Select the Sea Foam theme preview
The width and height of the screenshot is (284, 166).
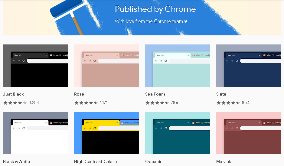[x=178, y=66]
